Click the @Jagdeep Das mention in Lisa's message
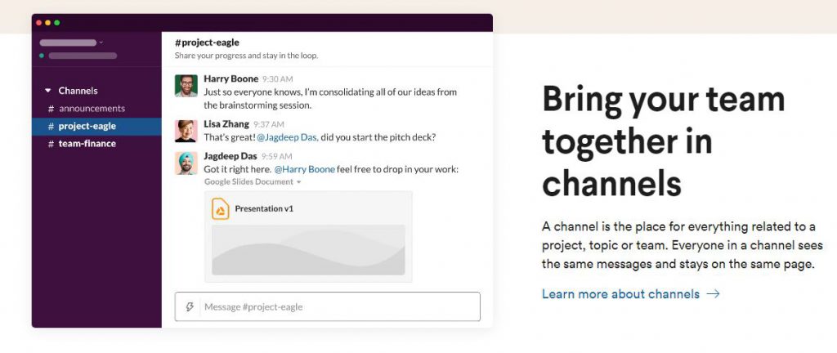The width and height of the screenshot is (837, 353). pyautogui.click(x=287, y=137)
